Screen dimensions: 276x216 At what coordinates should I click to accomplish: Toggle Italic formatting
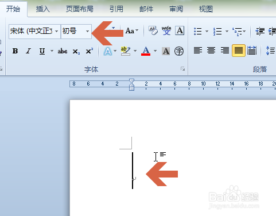(x=29, y=51)
